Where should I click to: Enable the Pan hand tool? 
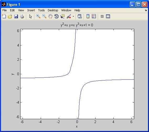point(50,16)
